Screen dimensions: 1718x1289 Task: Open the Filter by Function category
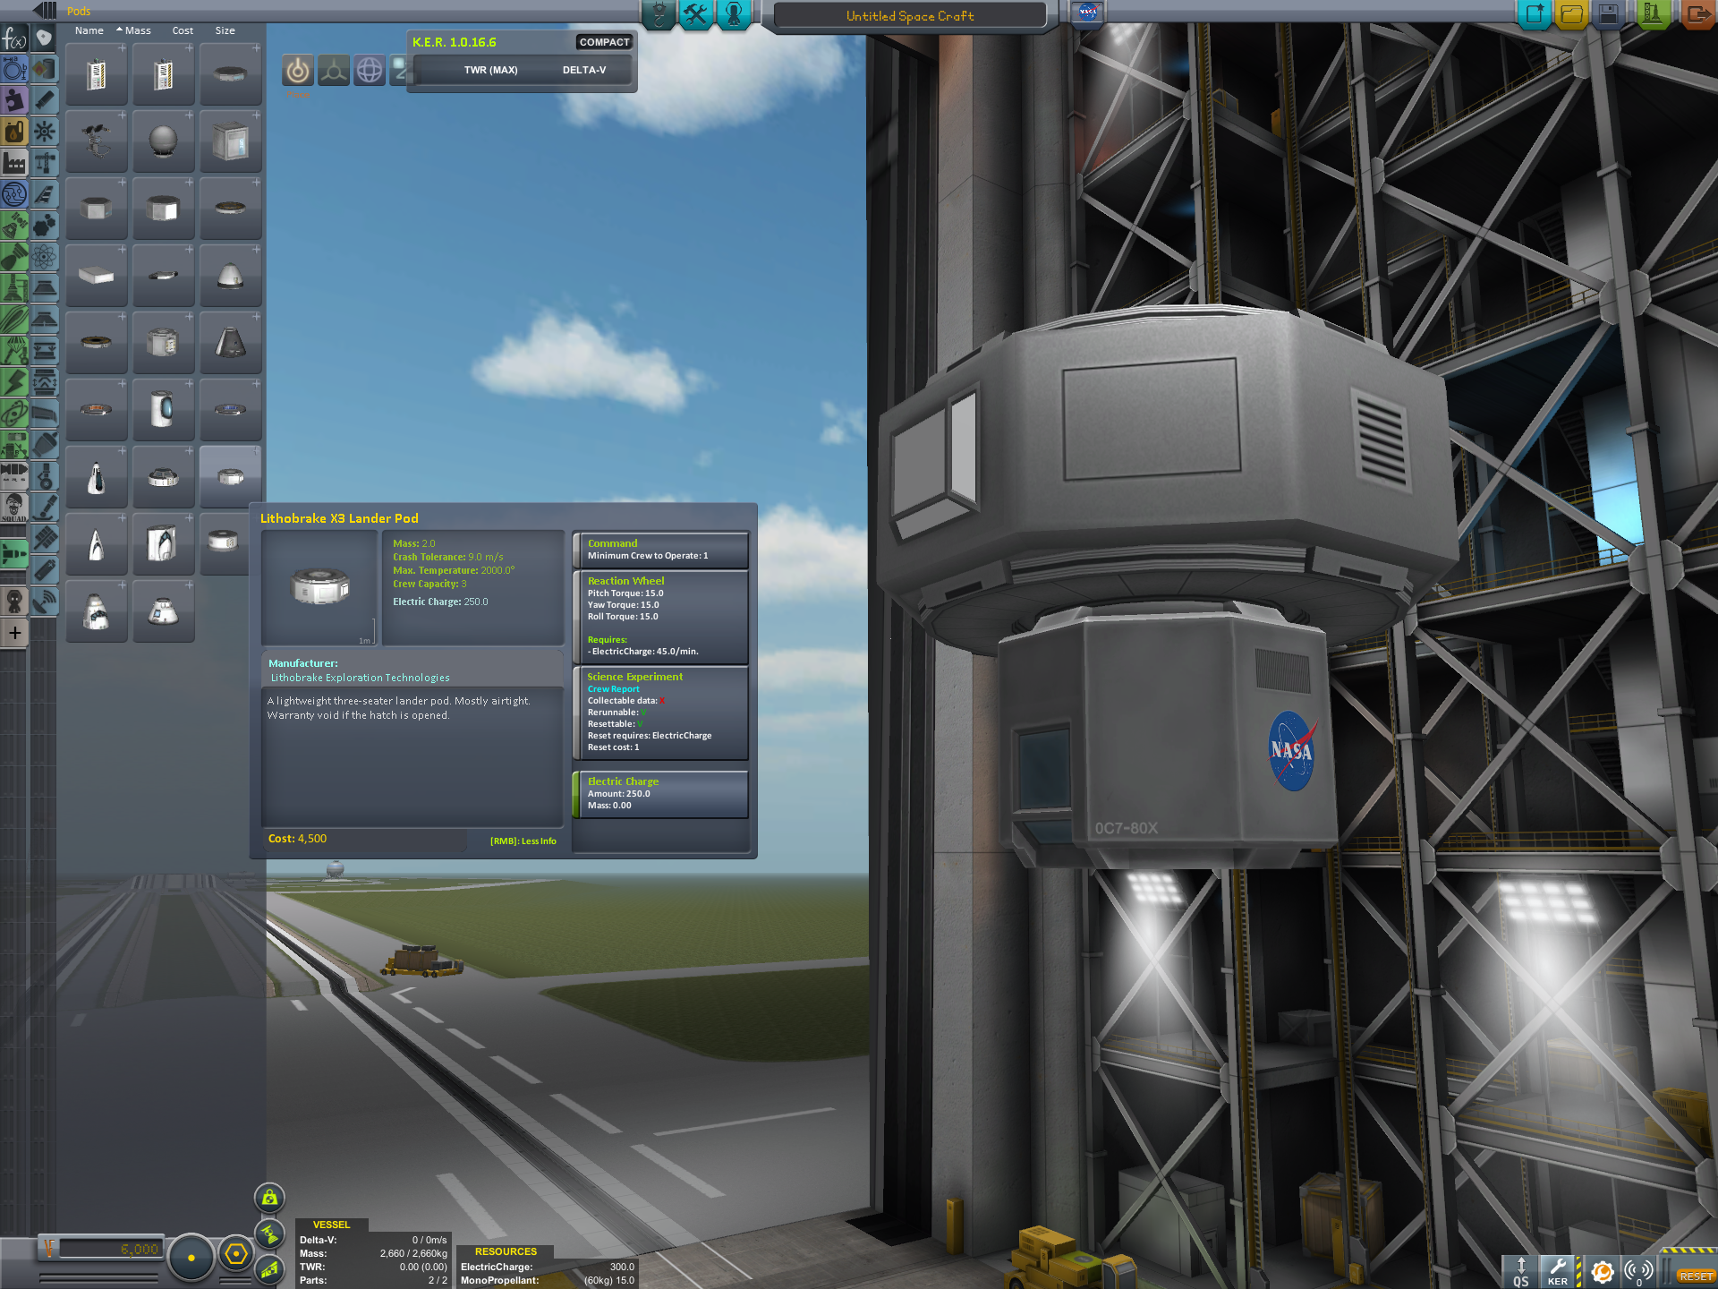tap(14, 38)
